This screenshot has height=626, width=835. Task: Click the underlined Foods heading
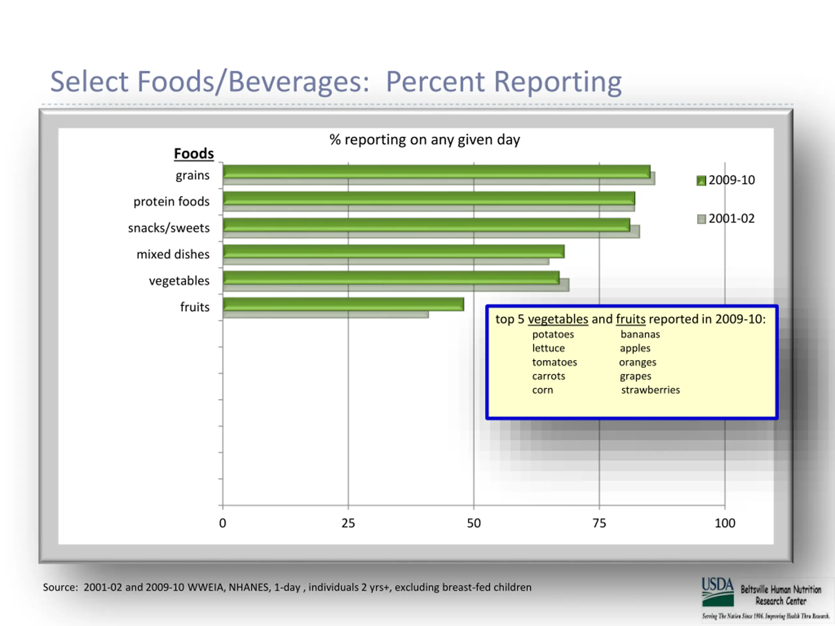[x=194, y=154]
